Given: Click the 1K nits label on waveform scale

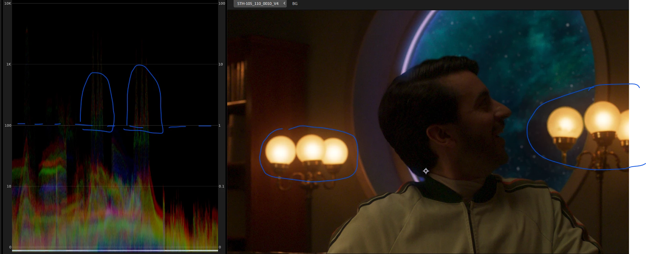Looking at the screenshot, I should pos(8,64).
